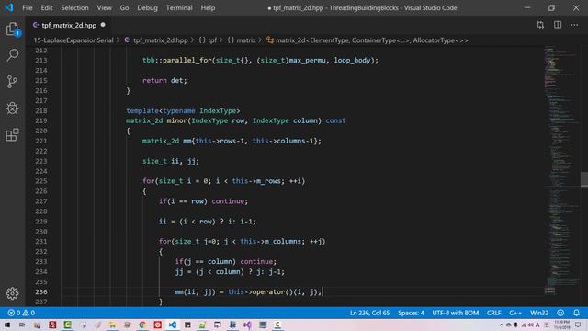588x331 pixels.
Task: Click the taskbar clock
Action: [x=561, y=325]
